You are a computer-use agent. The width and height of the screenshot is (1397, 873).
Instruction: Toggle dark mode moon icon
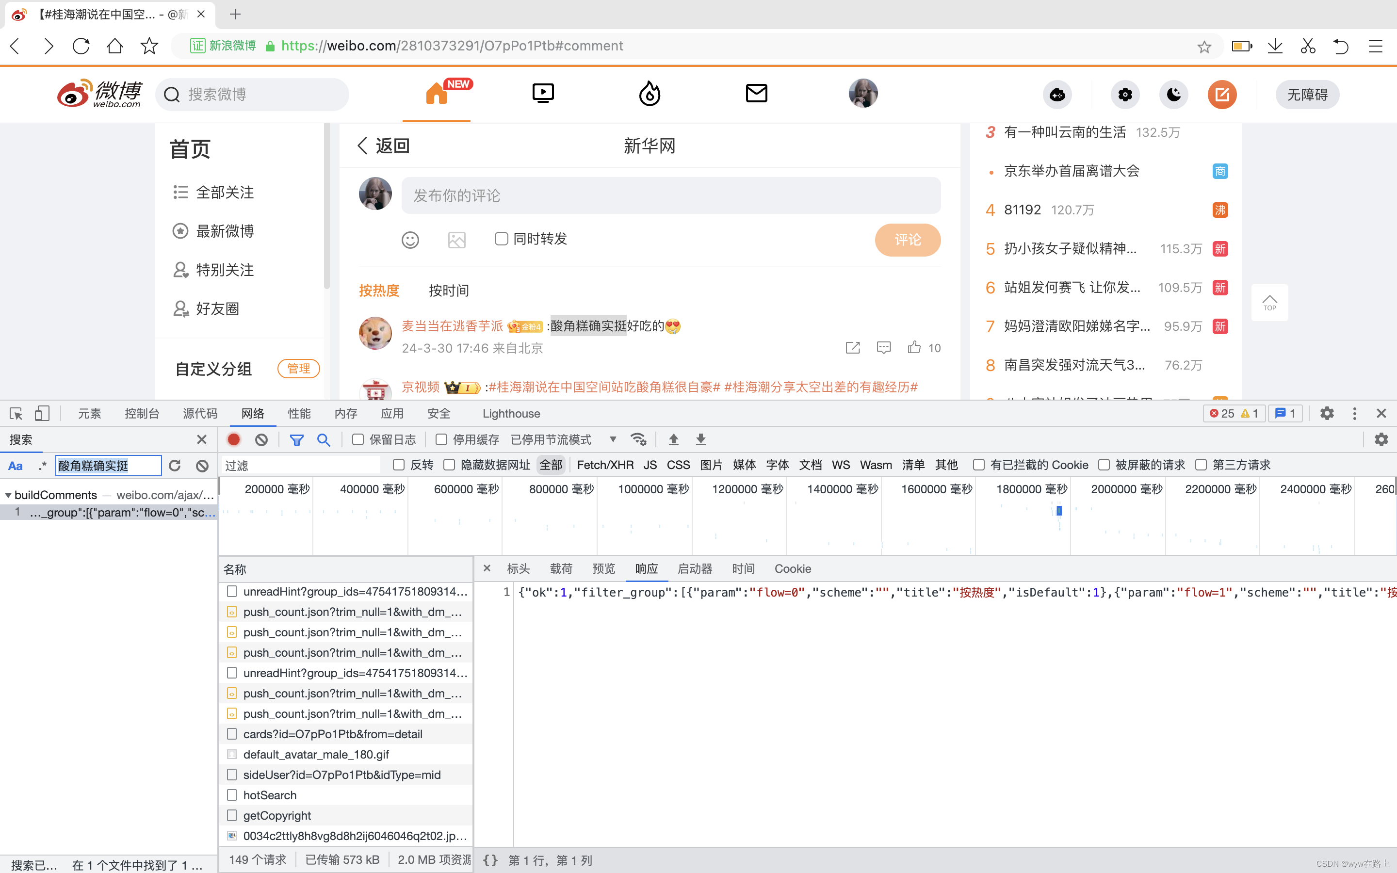(x=1173, y=94)
